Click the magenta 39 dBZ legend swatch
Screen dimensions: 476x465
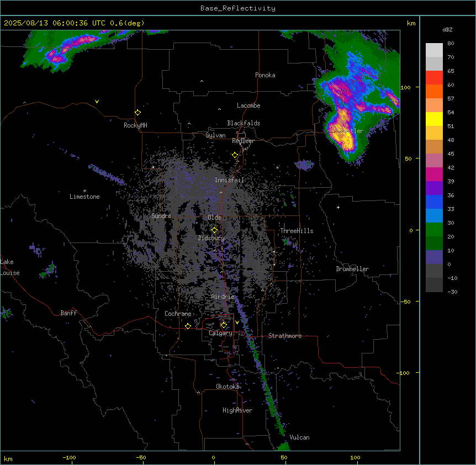(434, 174)
